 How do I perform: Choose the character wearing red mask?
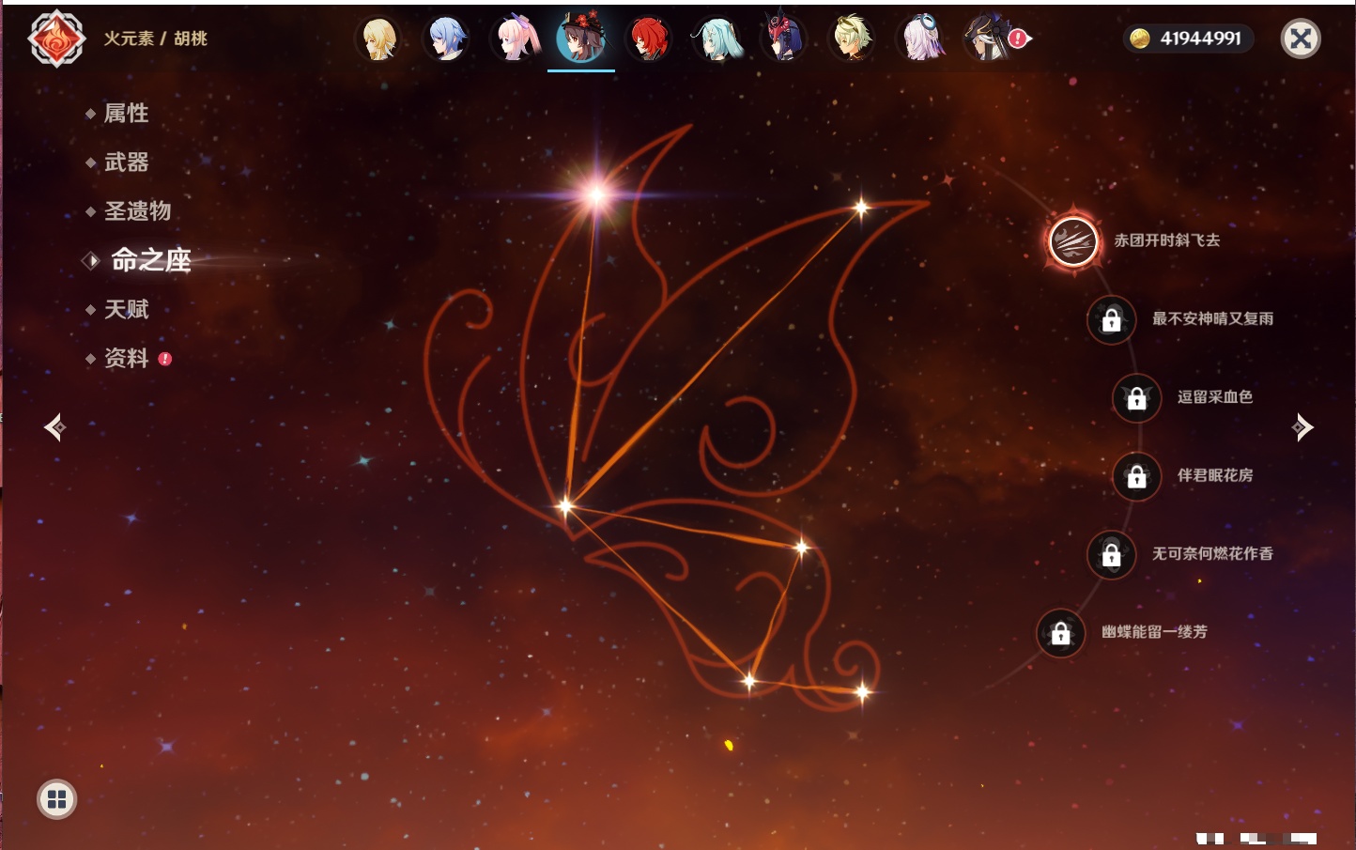[x=783, y=39]
